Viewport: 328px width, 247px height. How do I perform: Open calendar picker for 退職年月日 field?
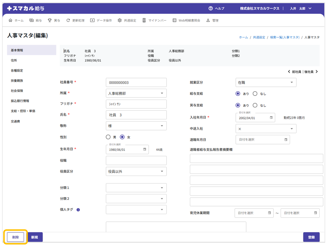pyautogui.click(x=286, y=140)
